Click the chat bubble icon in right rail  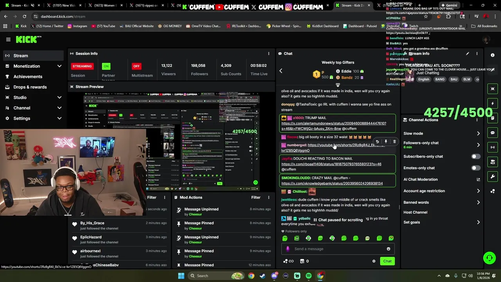493,133
